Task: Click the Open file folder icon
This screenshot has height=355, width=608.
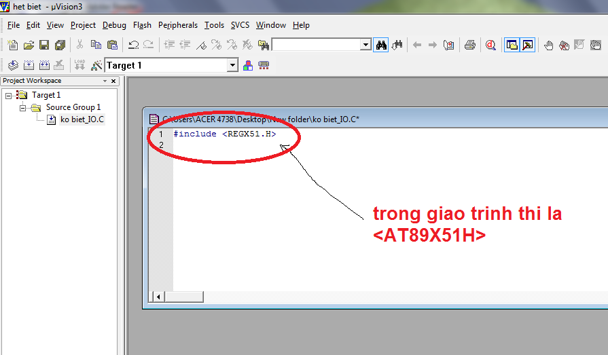Action: click(x=29, y=45)
